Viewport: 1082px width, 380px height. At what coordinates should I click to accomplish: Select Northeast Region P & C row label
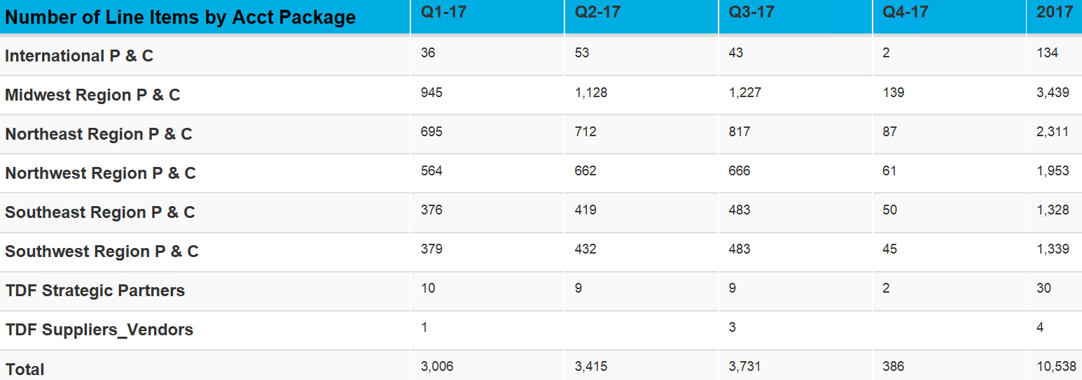click(x=99, y=134)
